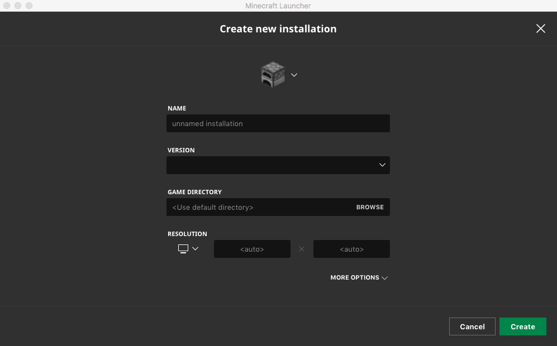Cancel creating the installation
557x346 pixels.
[x=472, y=326]
